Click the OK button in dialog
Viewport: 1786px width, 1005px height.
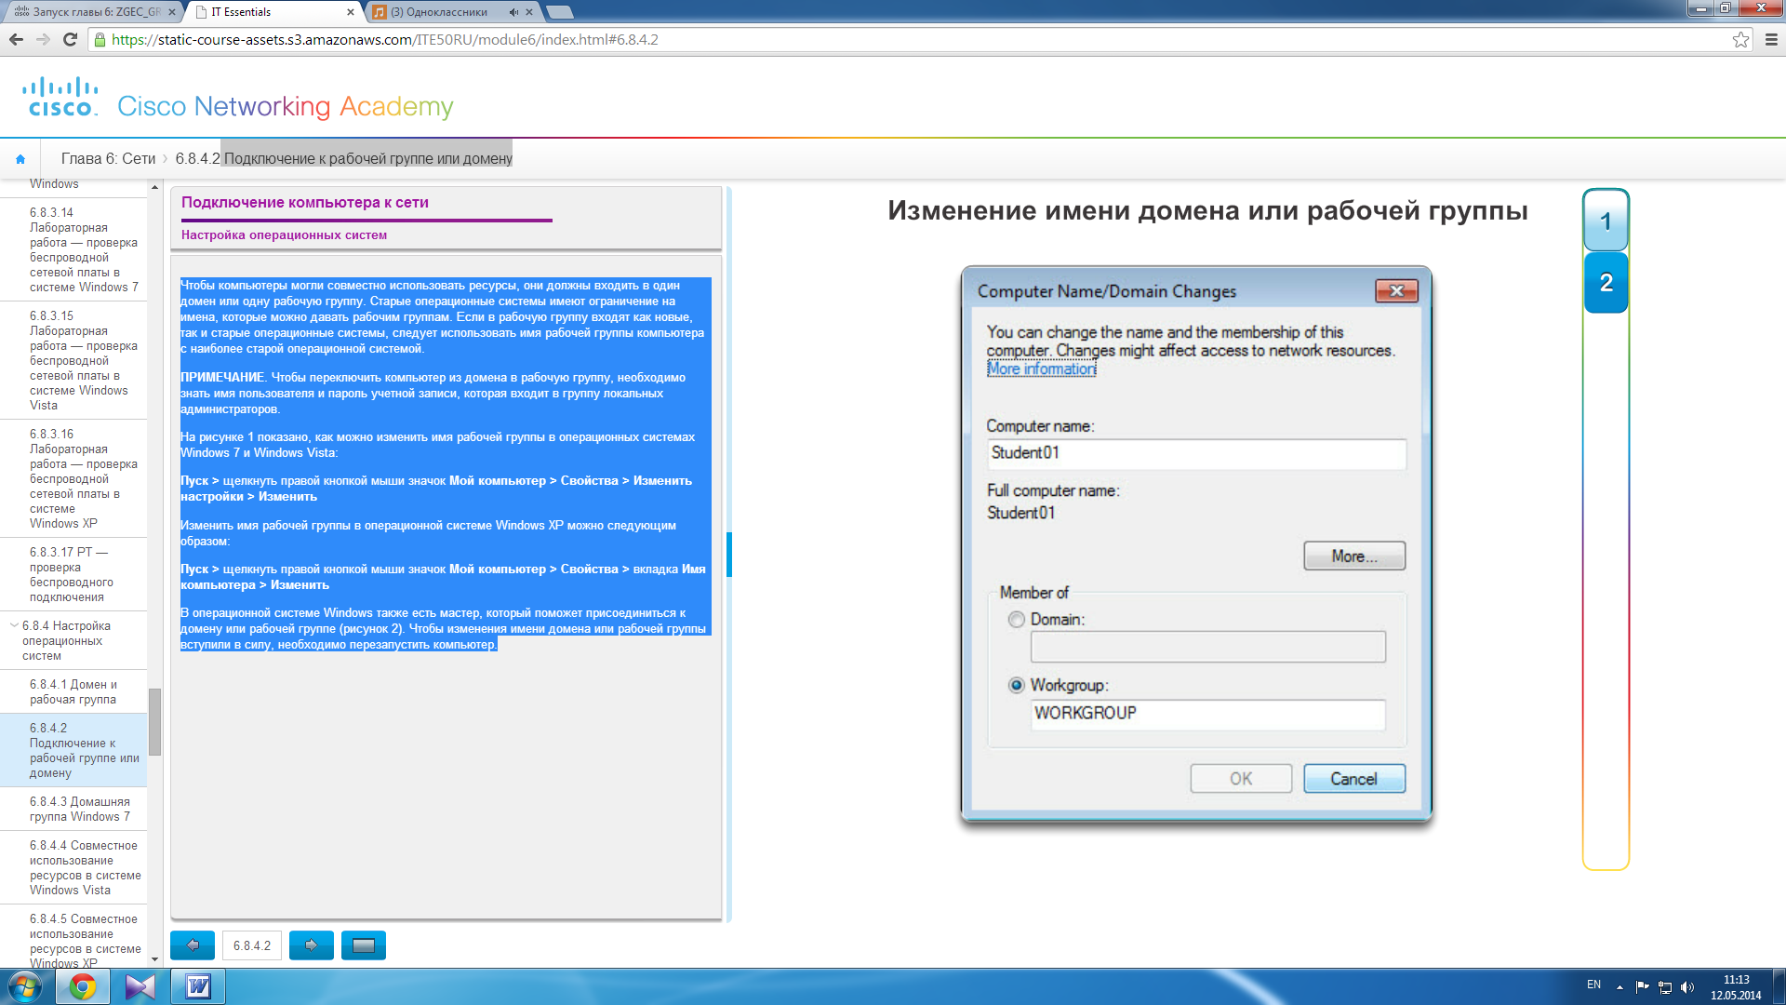(x=1241, y=779)
